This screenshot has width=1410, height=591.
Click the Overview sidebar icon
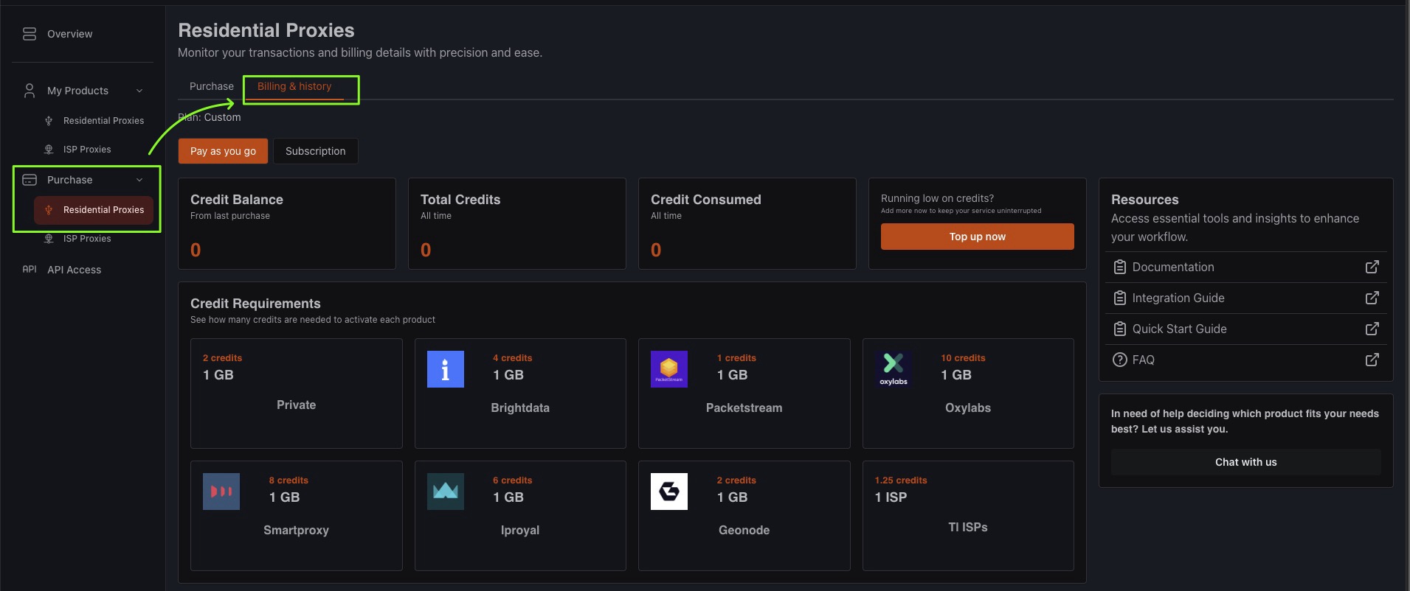point(30,34)
